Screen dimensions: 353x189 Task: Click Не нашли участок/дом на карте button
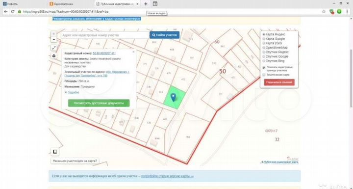click(x=75, y=161)
